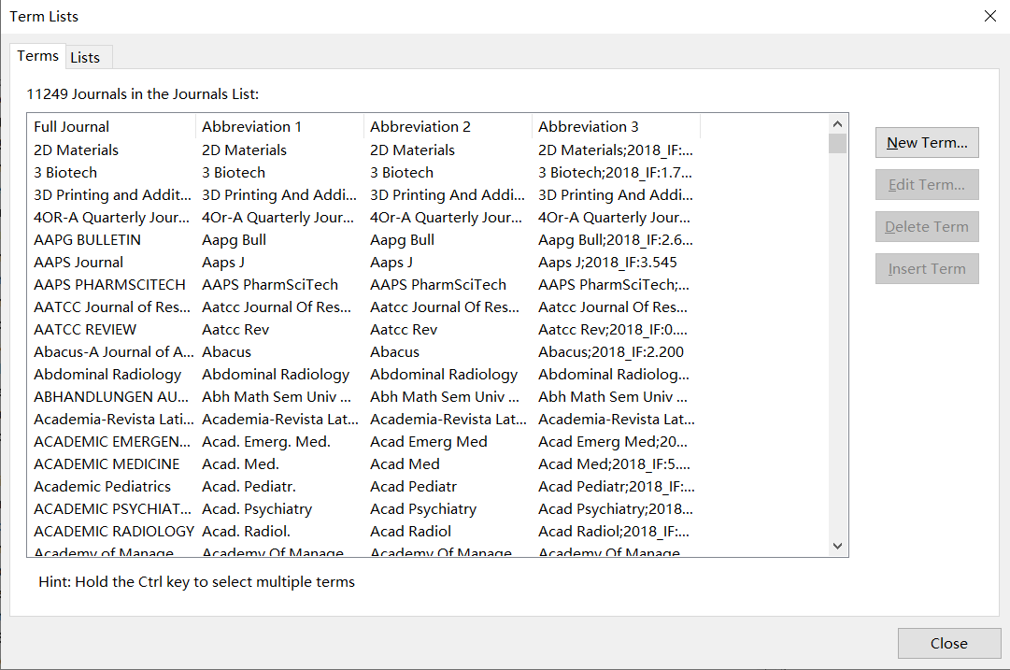
Task: Click Aatcc Rev in Abbreviation 1 column
Action: 235,330
